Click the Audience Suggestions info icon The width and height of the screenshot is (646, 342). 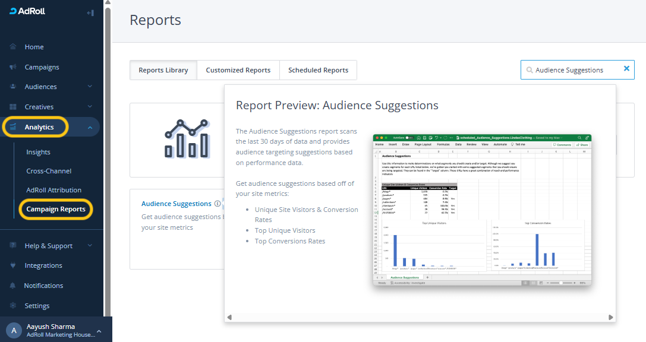point(218,204)
